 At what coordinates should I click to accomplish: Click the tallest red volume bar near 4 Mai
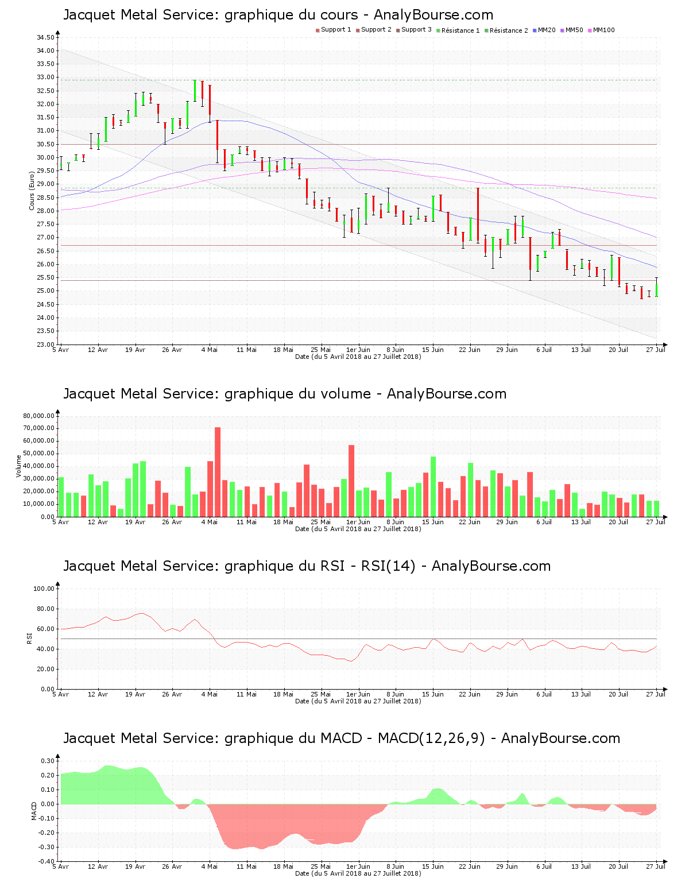(218, 472)
